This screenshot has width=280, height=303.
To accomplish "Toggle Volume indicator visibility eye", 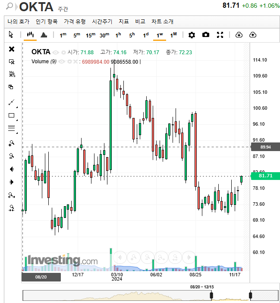I will pos(62,62).
